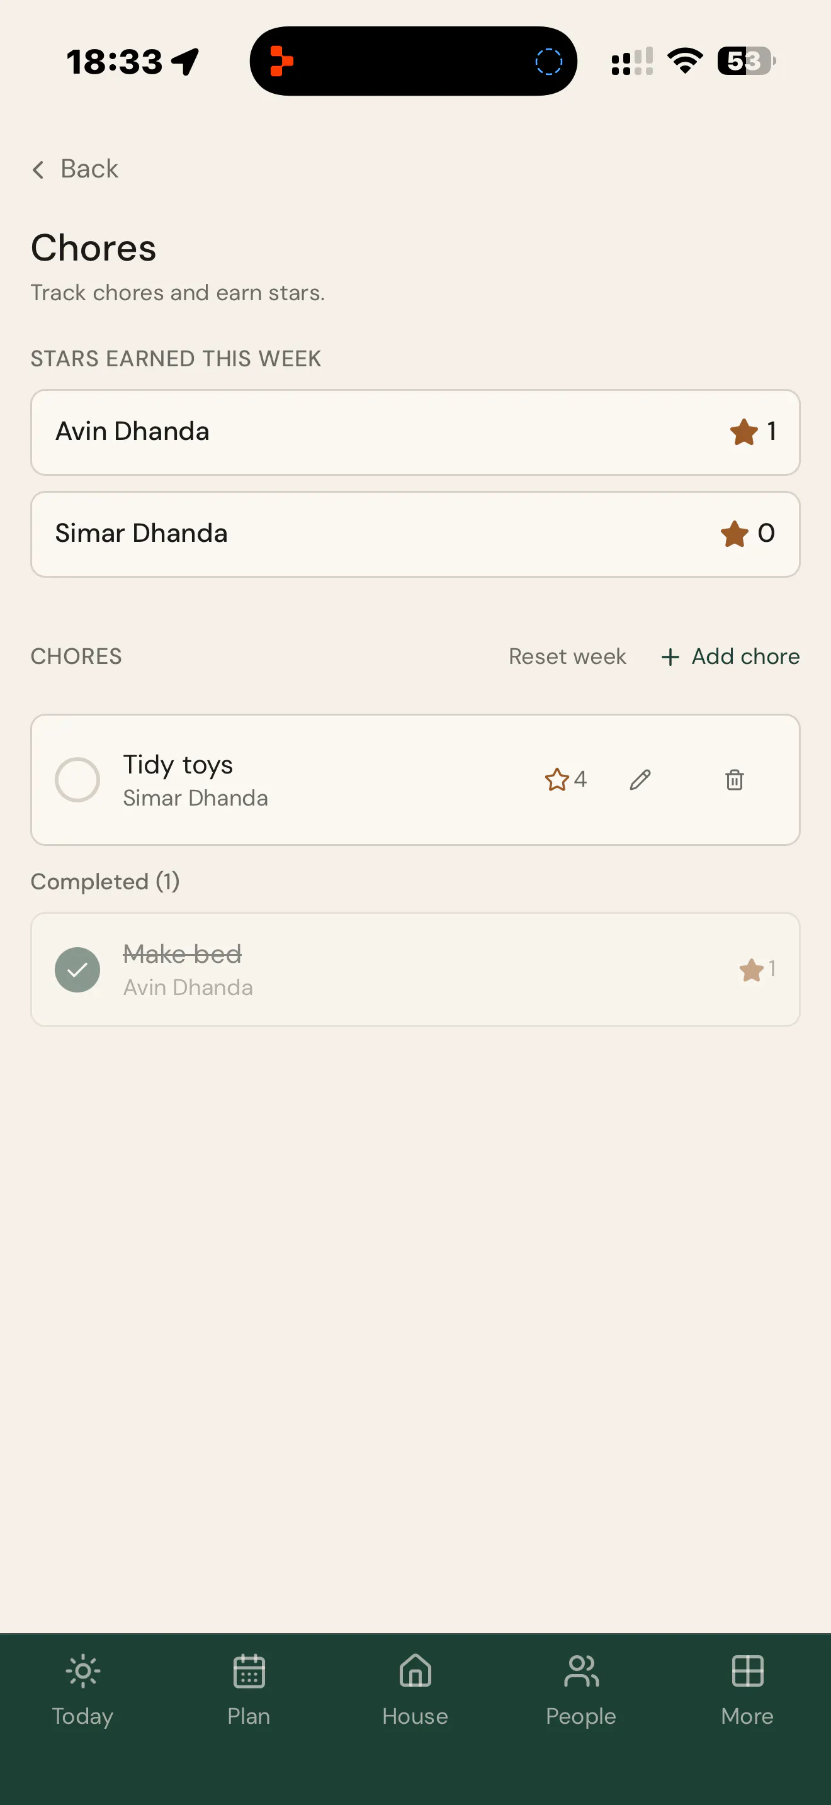The image size is (831, 1805).
Task: Tap the Back label at top
Action: pyautogui.click(x=89, y=169)
